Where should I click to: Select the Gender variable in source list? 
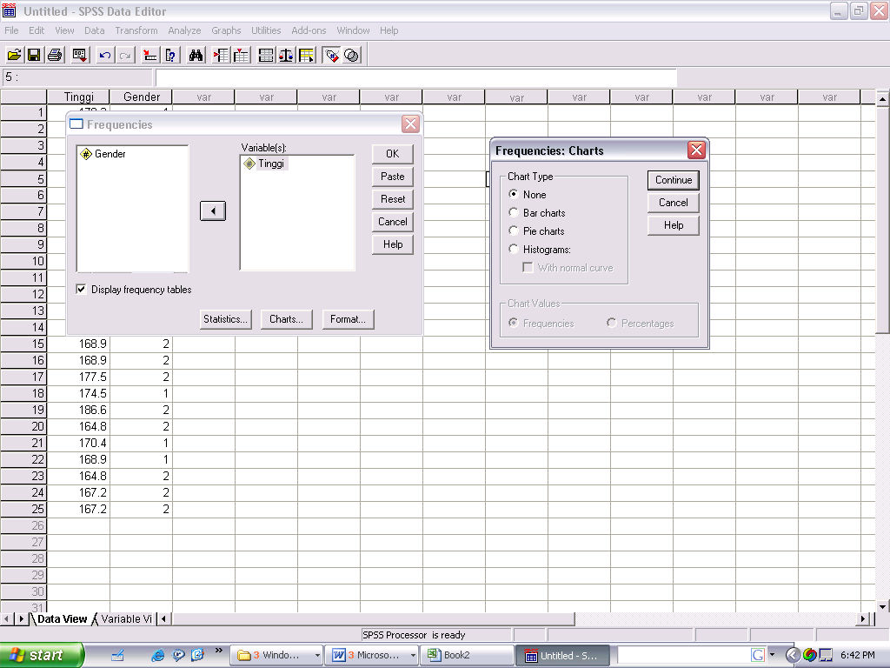(103, 154)
